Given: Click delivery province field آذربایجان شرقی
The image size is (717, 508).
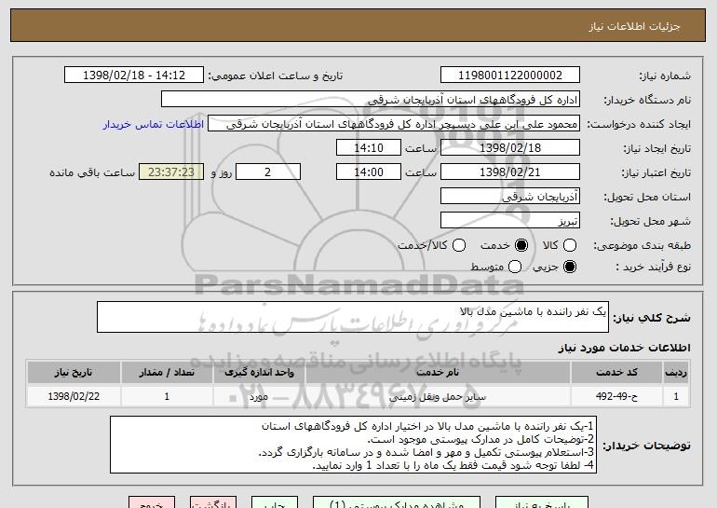Looking at the screenshot, I should click(x=510, y=197).
